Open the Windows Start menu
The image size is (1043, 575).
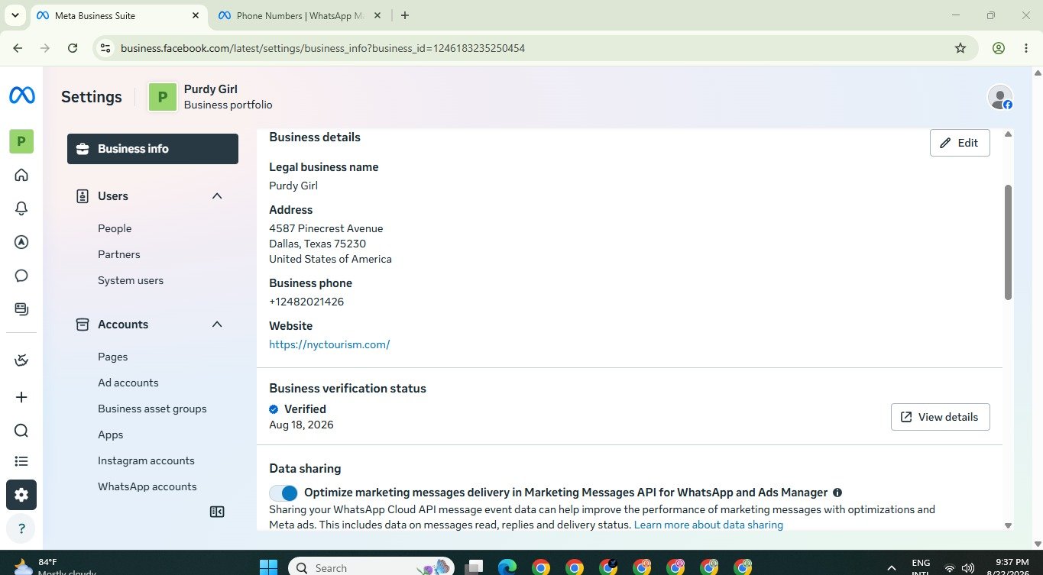pyautogui.click(x=268, y=567)
